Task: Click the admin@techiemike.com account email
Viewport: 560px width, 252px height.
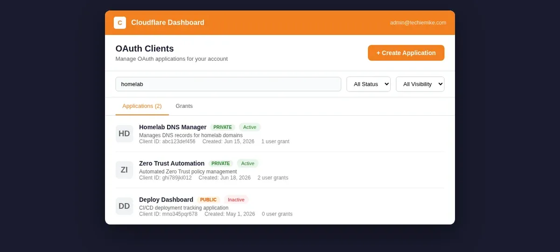Action: point(418,22)
